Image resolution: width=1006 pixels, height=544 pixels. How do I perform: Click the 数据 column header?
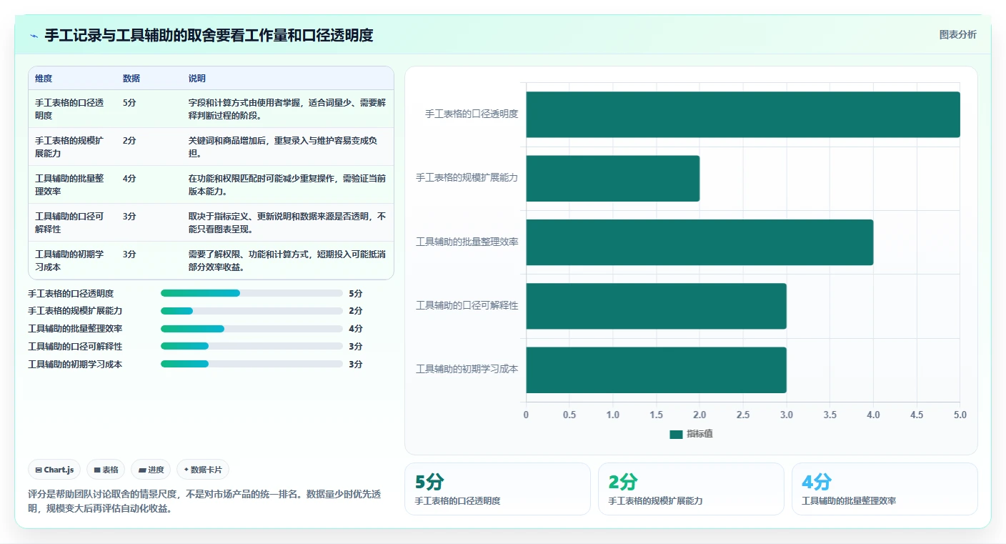(131, 79)
